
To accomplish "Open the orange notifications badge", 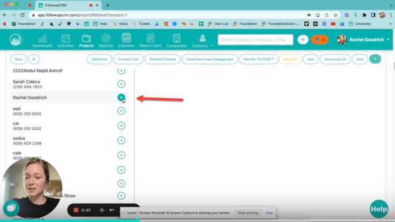I will point(320,40).
